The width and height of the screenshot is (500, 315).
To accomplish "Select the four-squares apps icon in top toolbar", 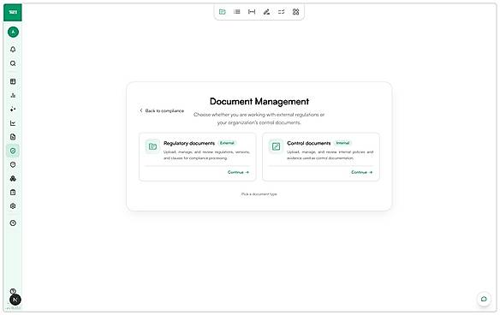I will tap(296, 12).
